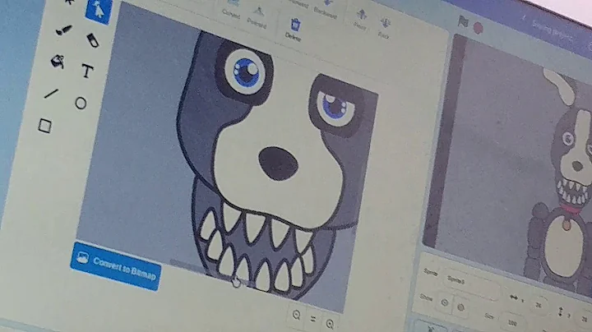Screen dimensions: 592x332
Task: Select the Reshape tool highlighted in blue
Action: (x=99, y=12)
